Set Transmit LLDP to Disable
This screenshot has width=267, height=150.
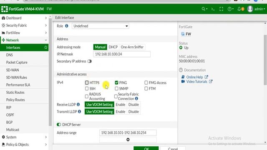pos(133,112)
